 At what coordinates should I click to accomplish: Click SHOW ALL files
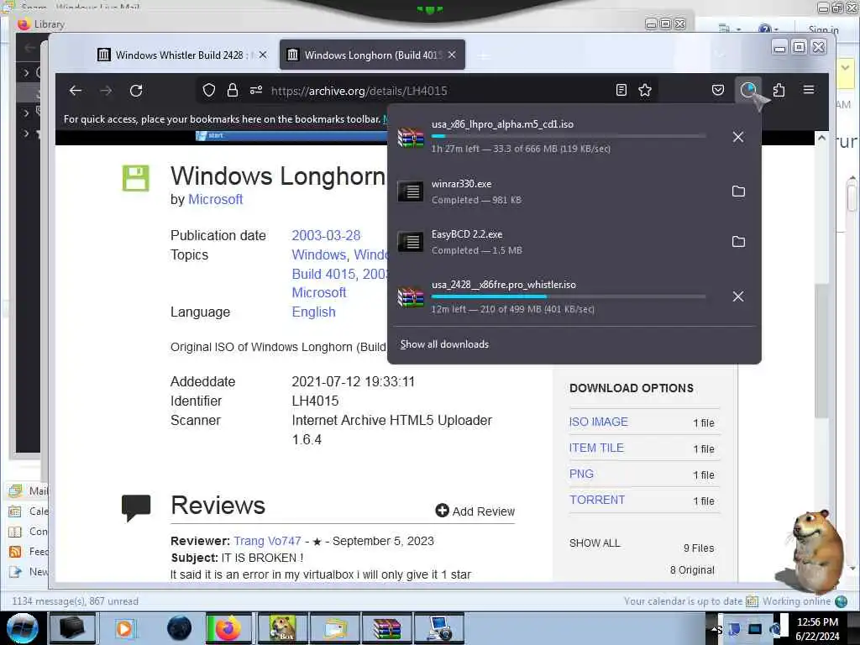[595, 543]
